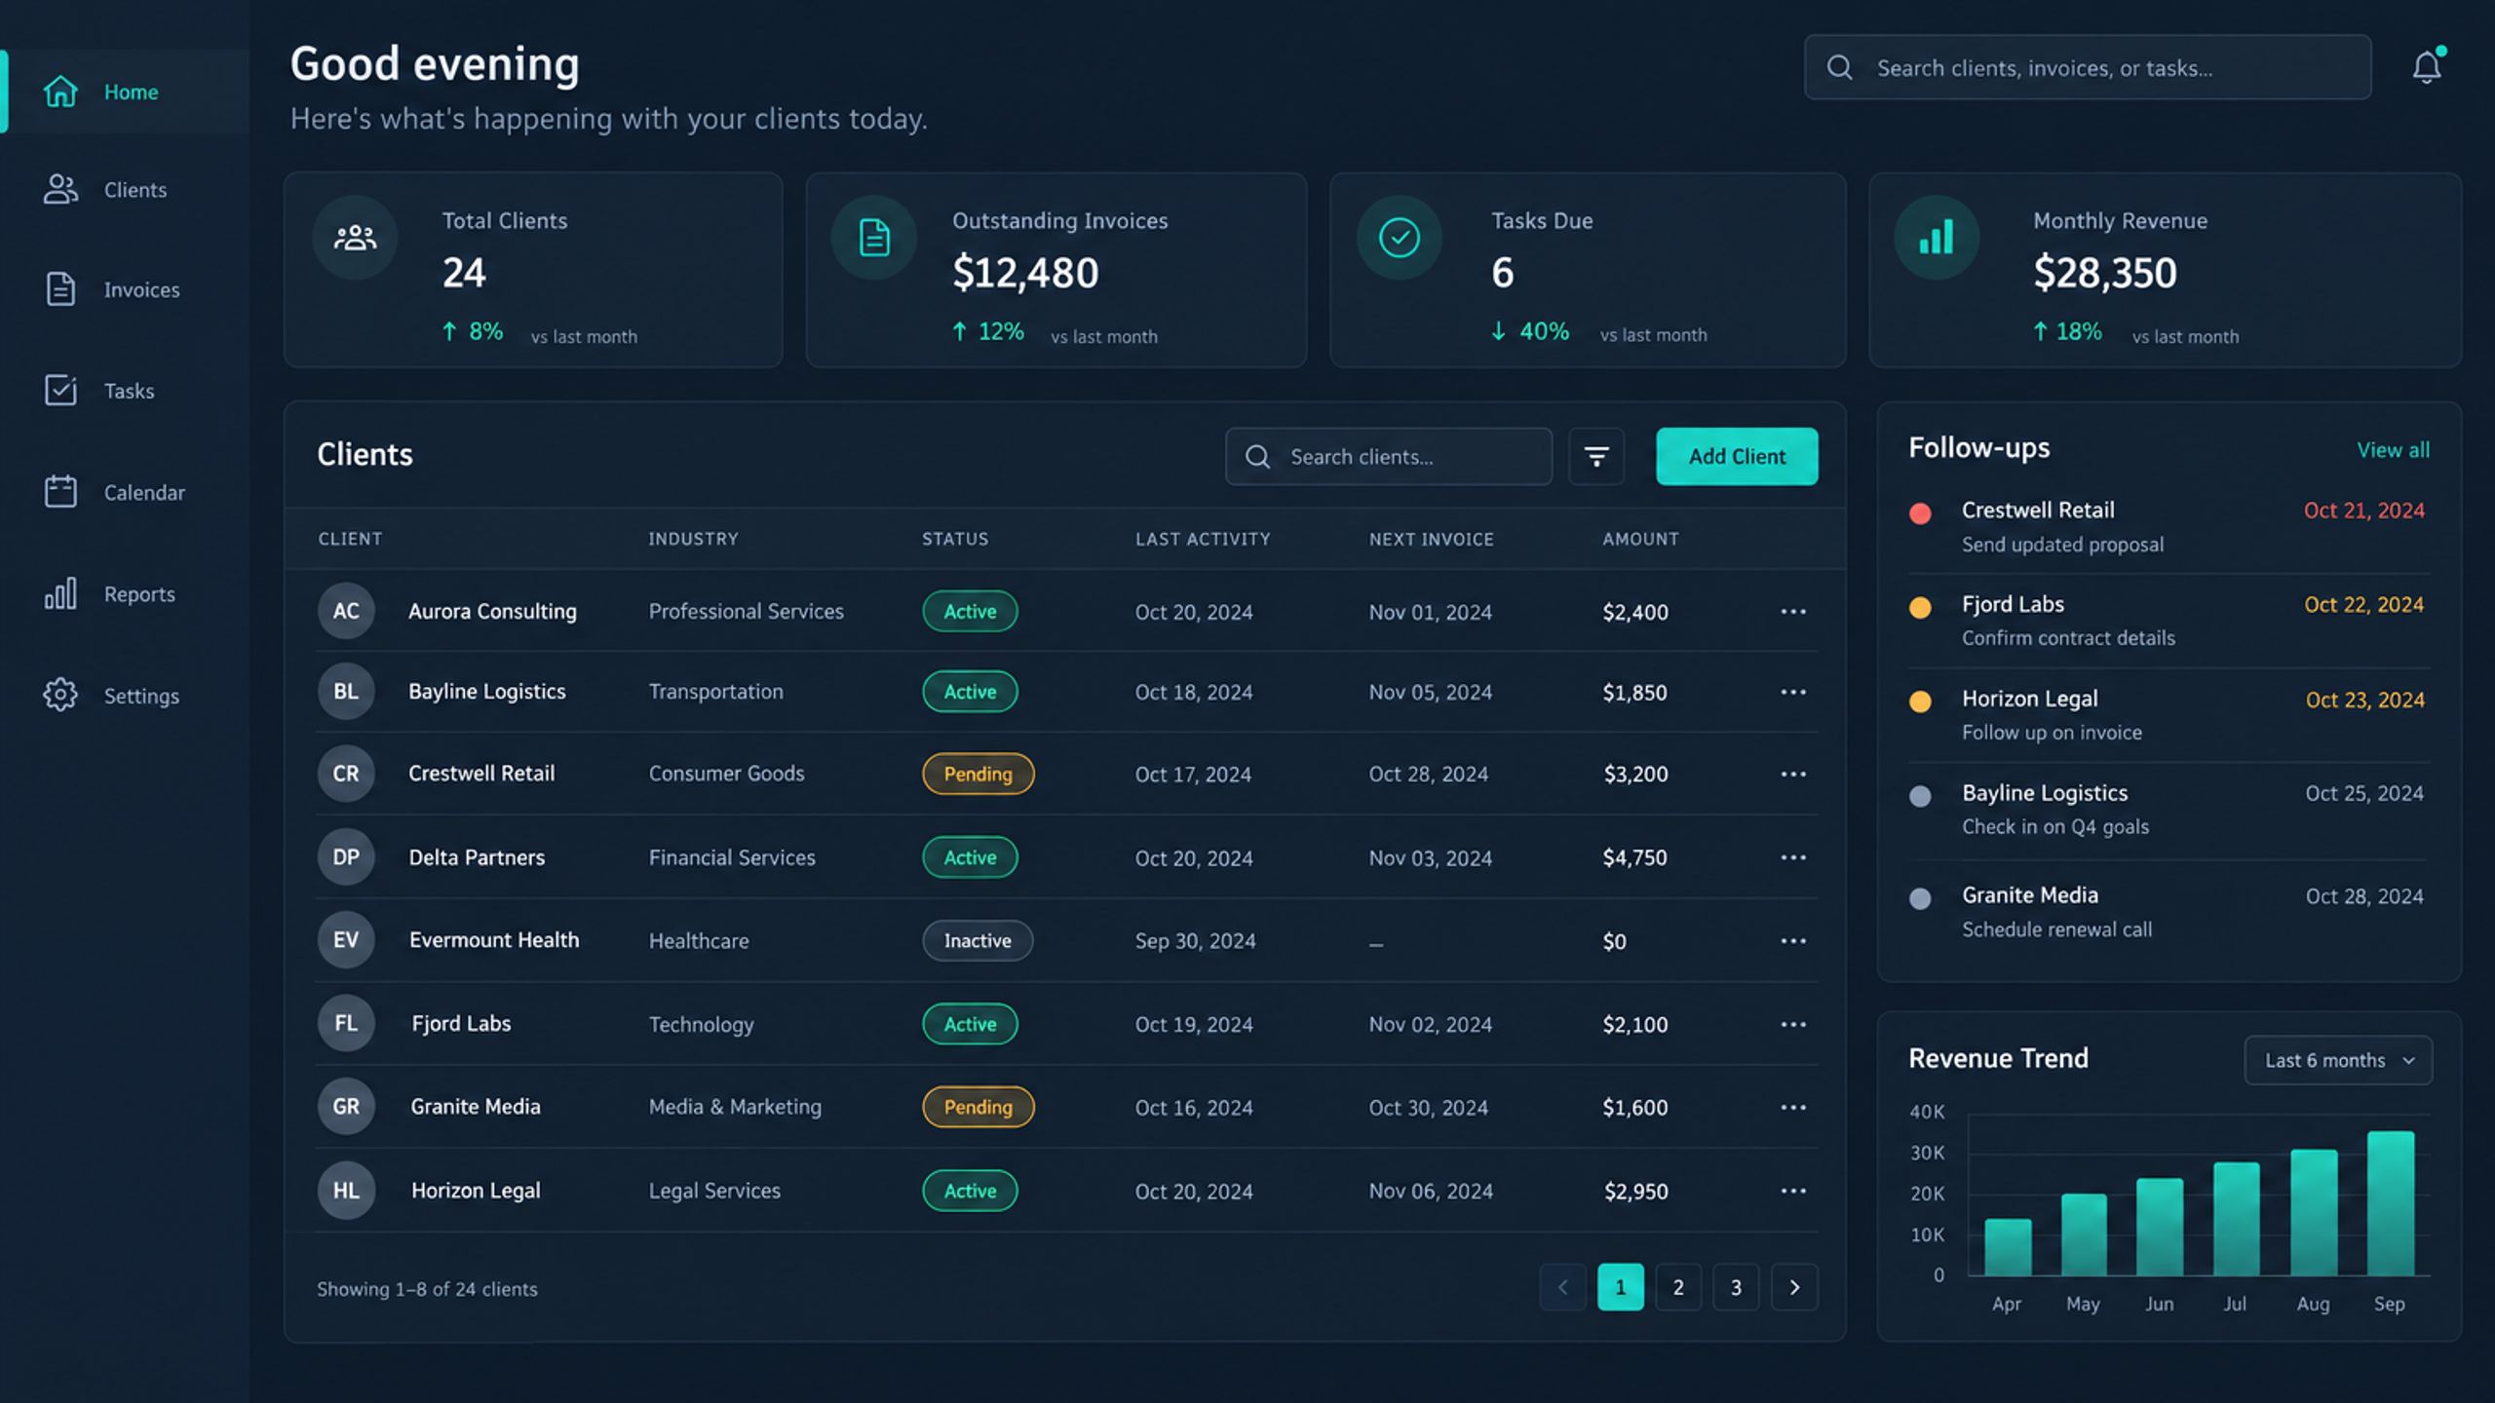Viewport: 2495px width, 1403px height.
Task: Click the Pending status badge for Crestwell Retail
Action: click(x=978, y=774)
